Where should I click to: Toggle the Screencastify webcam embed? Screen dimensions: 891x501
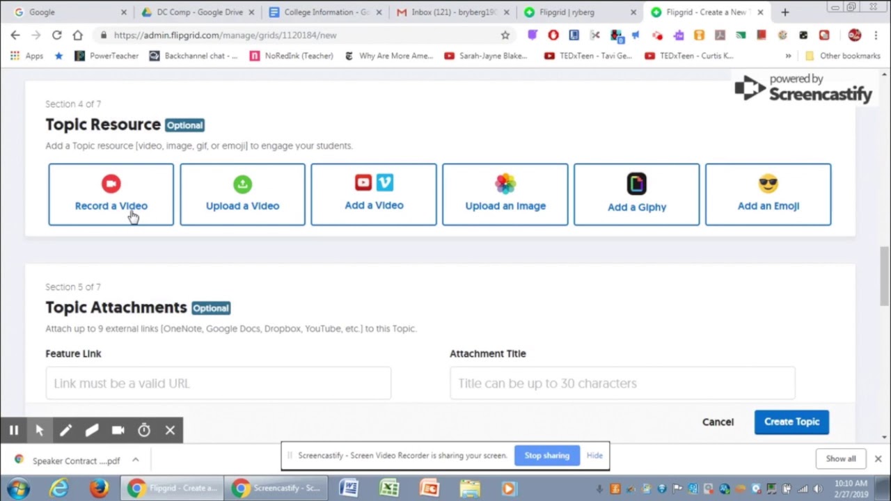118,430
